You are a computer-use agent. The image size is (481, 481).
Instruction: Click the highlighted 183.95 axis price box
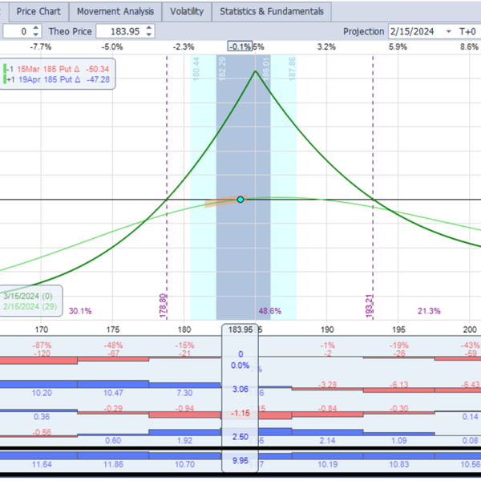click(x=240, y=329)
